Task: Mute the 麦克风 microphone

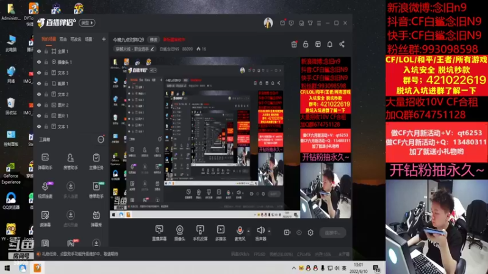Action: pos(240,230)
